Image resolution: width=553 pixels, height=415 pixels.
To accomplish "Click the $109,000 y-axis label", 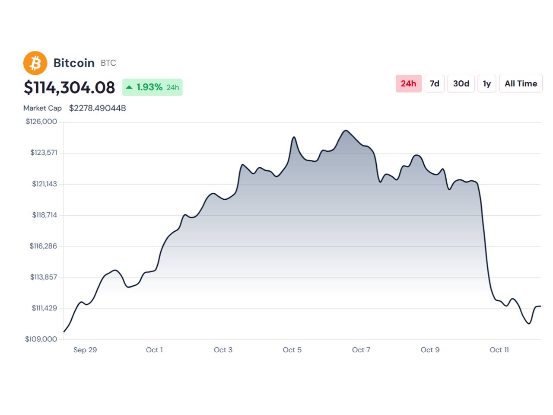I will (41, 339).
